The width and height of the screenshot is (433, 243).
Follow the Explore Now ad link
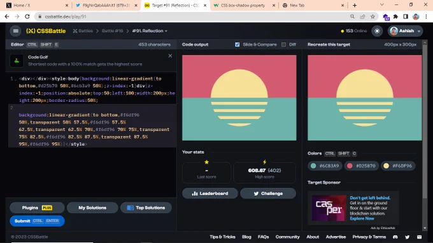(x=362, y=218)
